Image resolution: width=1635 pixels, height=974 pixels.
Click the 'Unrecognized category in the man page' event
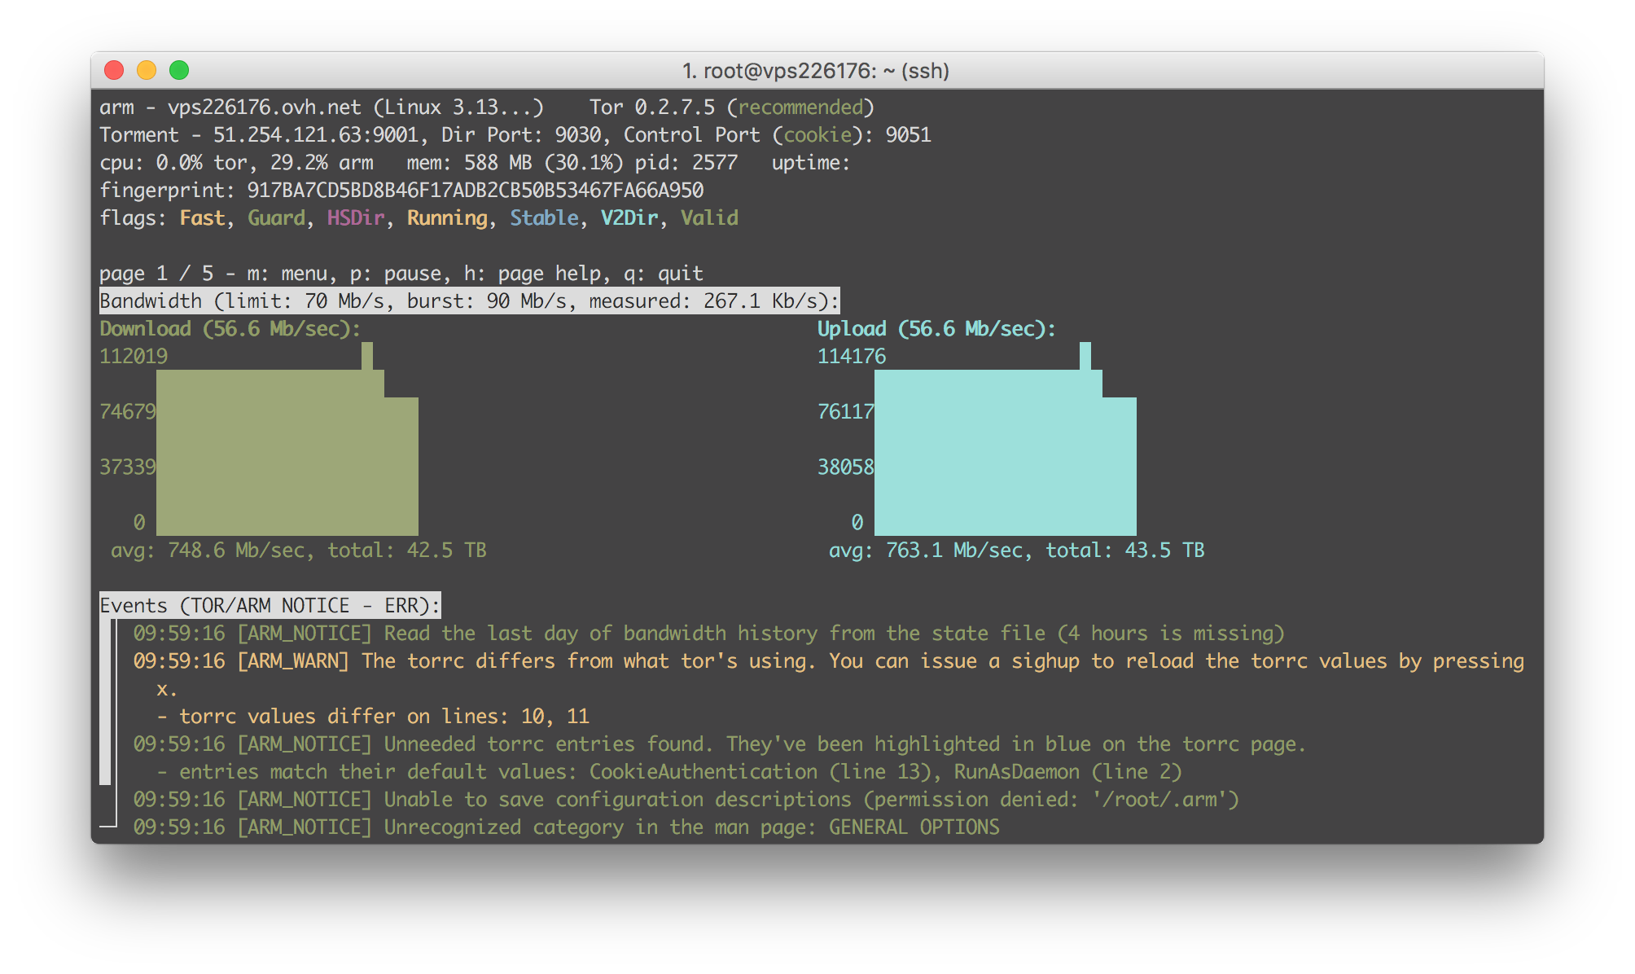567,827
